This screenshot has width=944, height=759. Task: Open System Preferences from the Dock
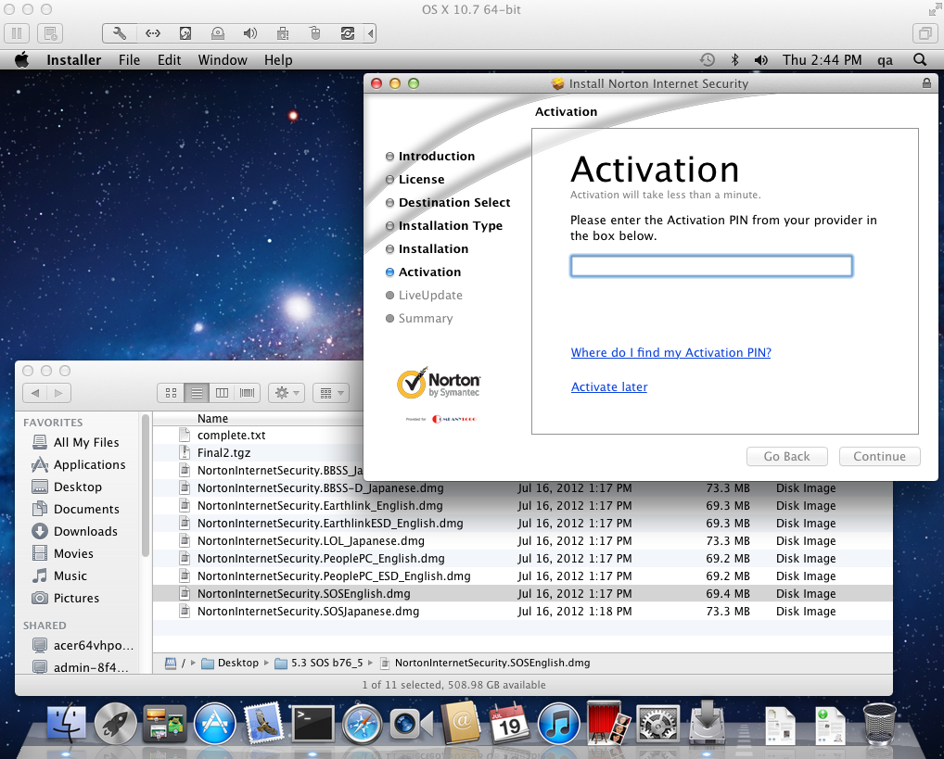pos(657,723)
